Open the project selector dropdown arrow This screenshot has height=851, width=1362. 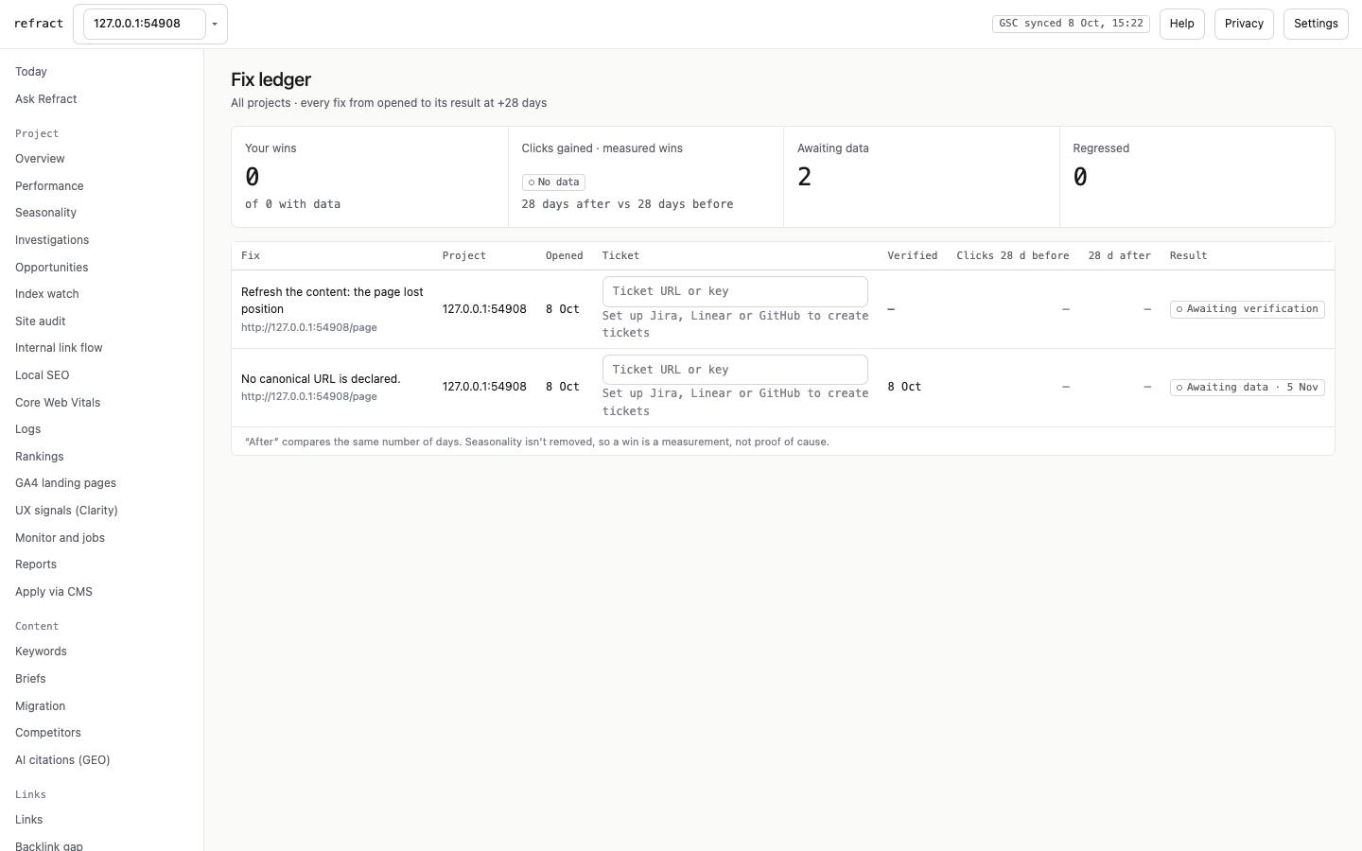(215, 24)
